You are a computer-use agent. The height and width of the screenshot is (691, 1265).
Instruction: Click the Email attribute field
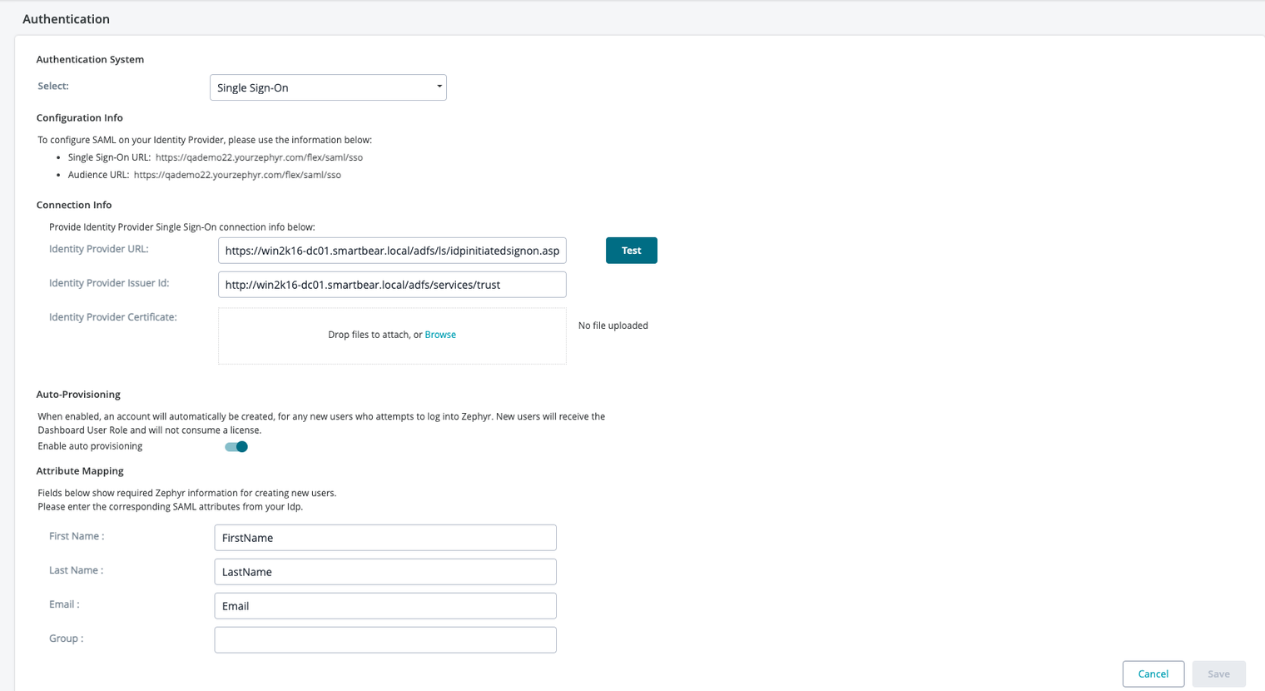(384, 605)
